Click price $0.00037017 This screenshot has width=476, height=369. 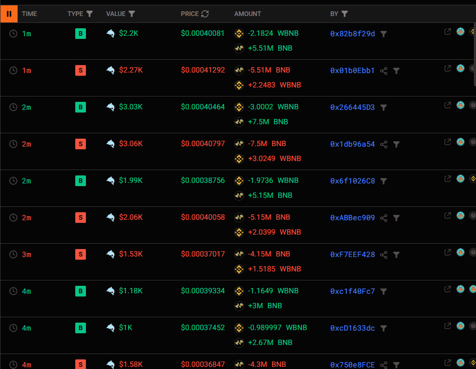click(203, 254)
